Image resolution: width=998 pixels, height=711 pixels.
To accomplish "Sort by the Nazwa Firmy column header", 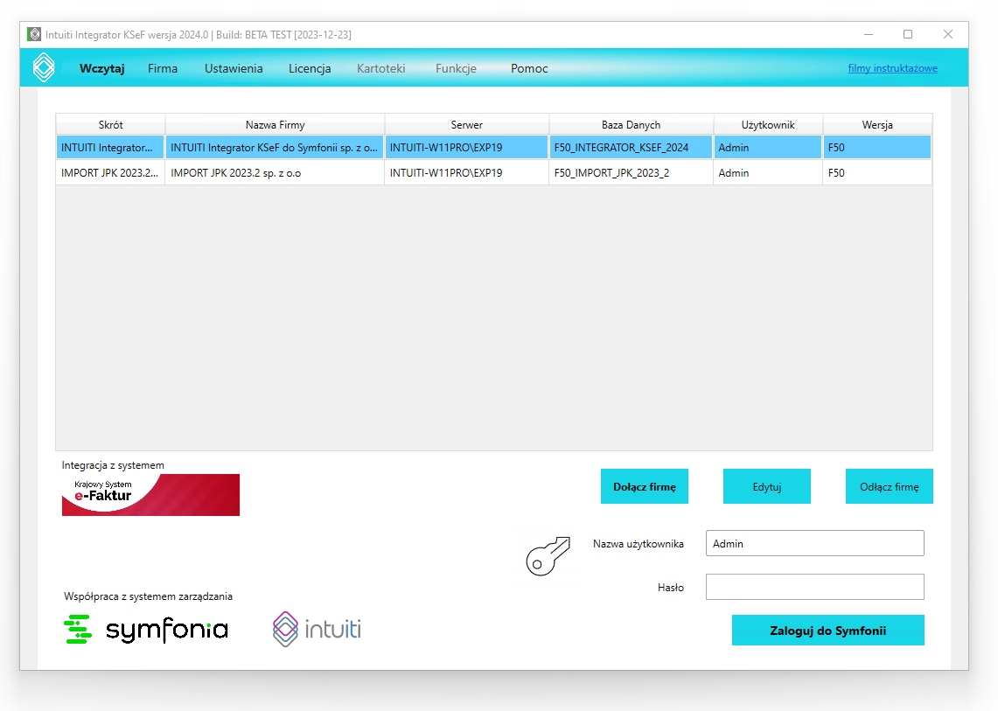I will (x=275, y=125).
